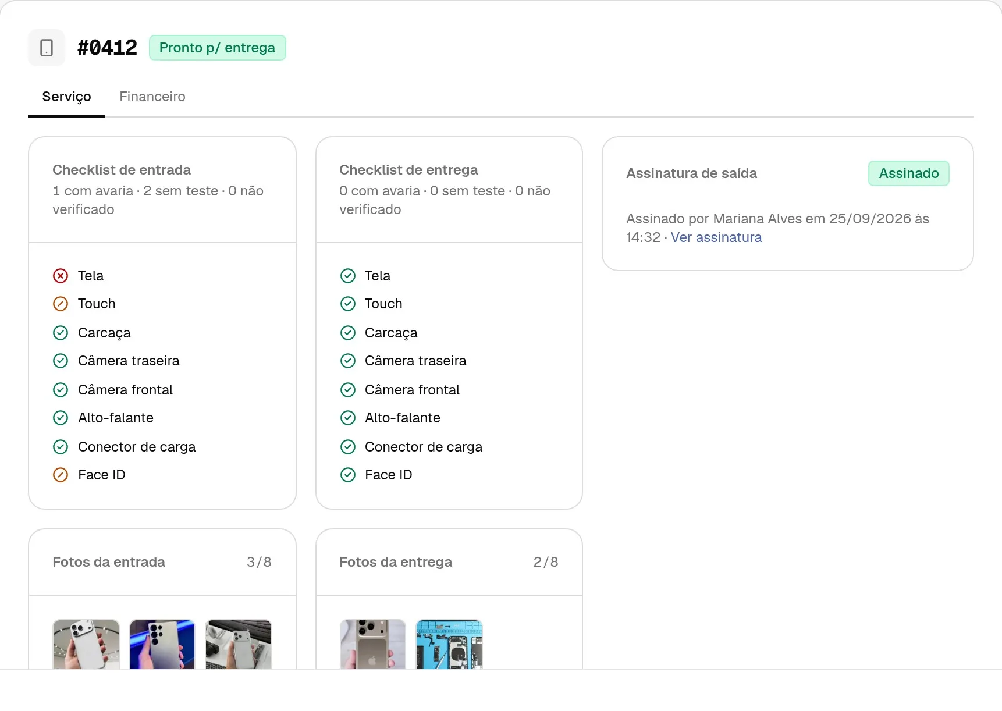Click the check icon for delivery Face ID
Screen dimensions: 1002x711
click(x=348, y=475)
